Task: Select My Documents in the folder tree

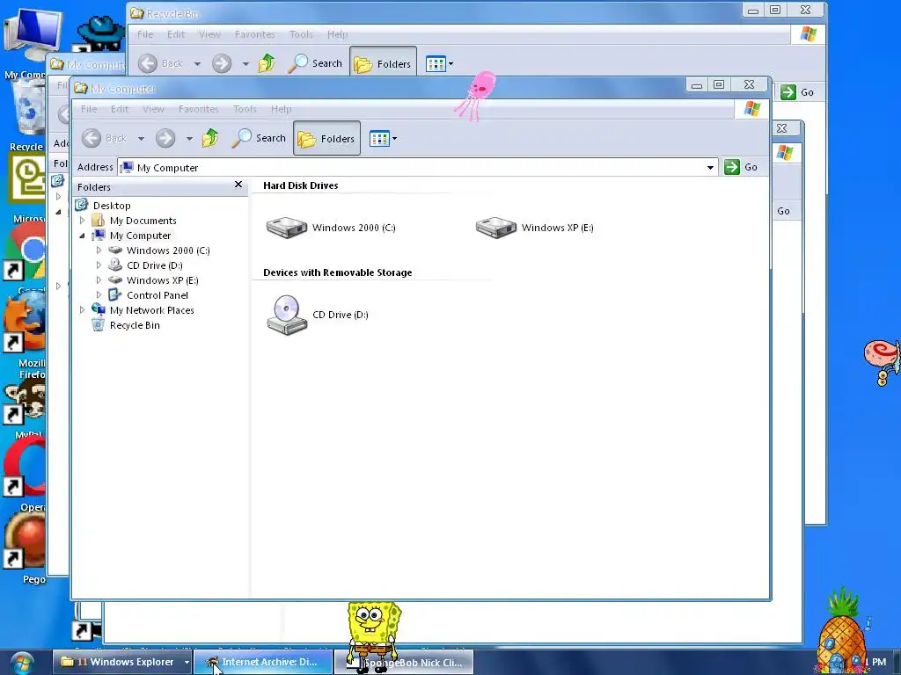Action: click(143, 221)
